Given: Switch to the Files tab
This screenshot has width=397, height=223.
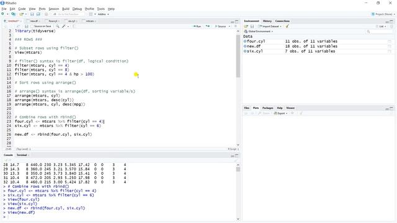Looking at the screenshot, I should pos(247,108).
